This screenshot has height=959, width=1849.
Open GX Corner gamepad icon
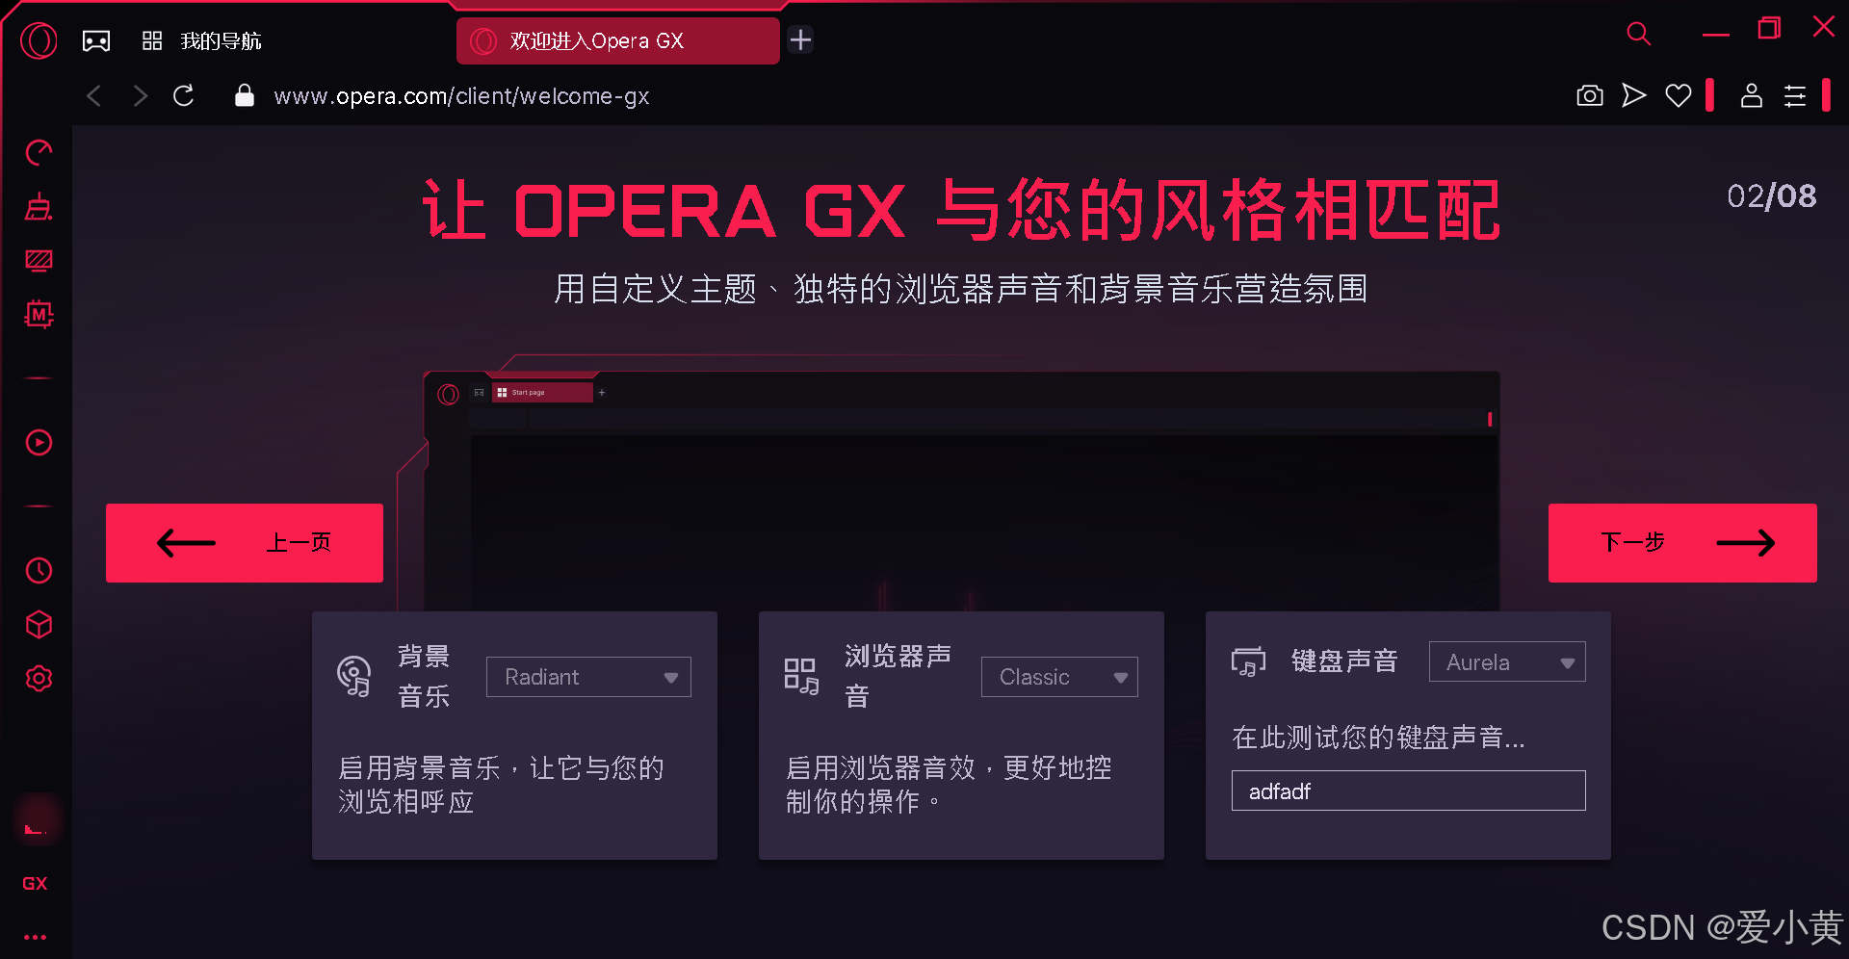(96, 40)
